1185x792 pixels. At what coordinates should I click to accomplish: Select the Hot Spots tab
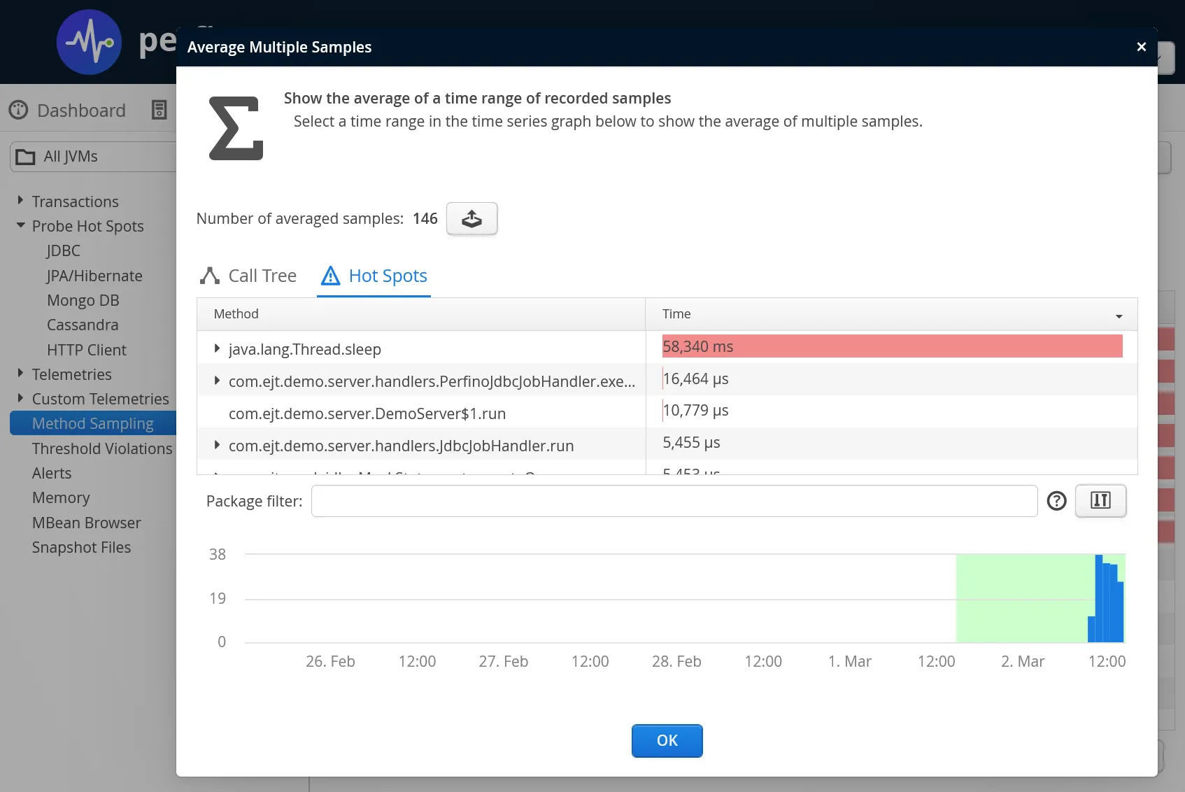click(388, 276)
